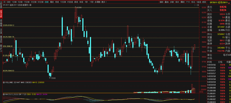Open the 图文F10 sidebar tab
Image resolution: width=231 pixels, height=103 pixels.
click(1, 48)
